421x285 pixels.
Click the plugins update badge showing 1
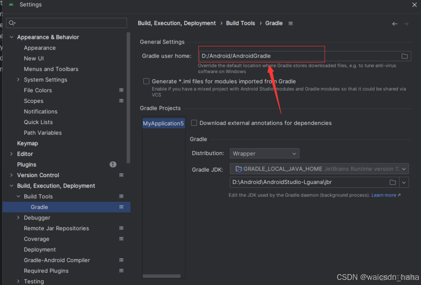(113, 165)
